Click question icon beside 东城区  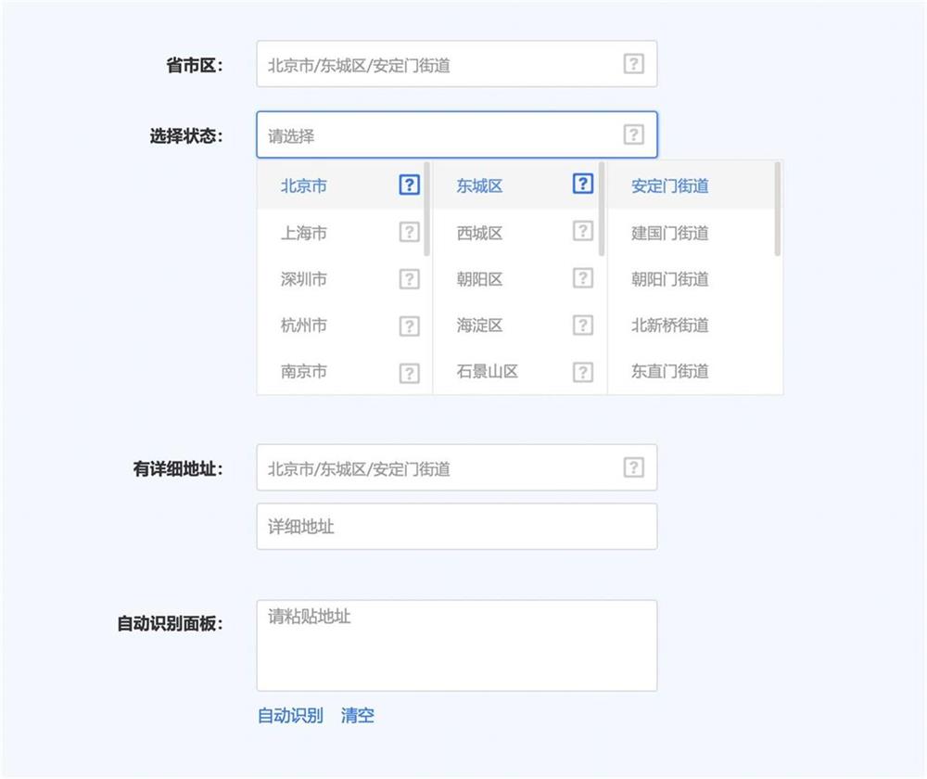click(x=582, y=185)
